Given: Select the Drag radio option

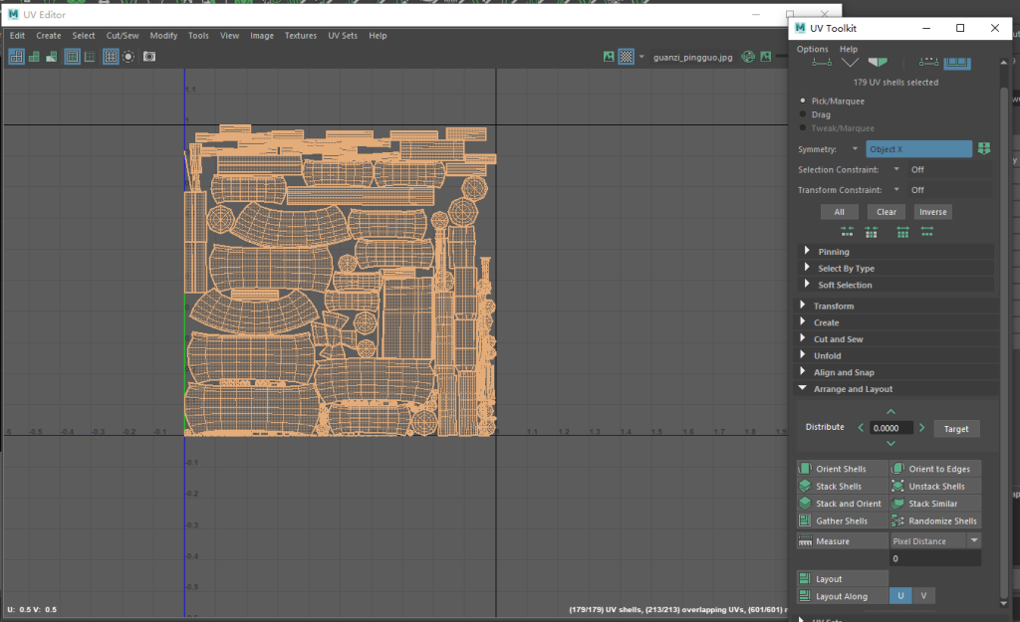Looking at the screenshot, I should (803, 114).
